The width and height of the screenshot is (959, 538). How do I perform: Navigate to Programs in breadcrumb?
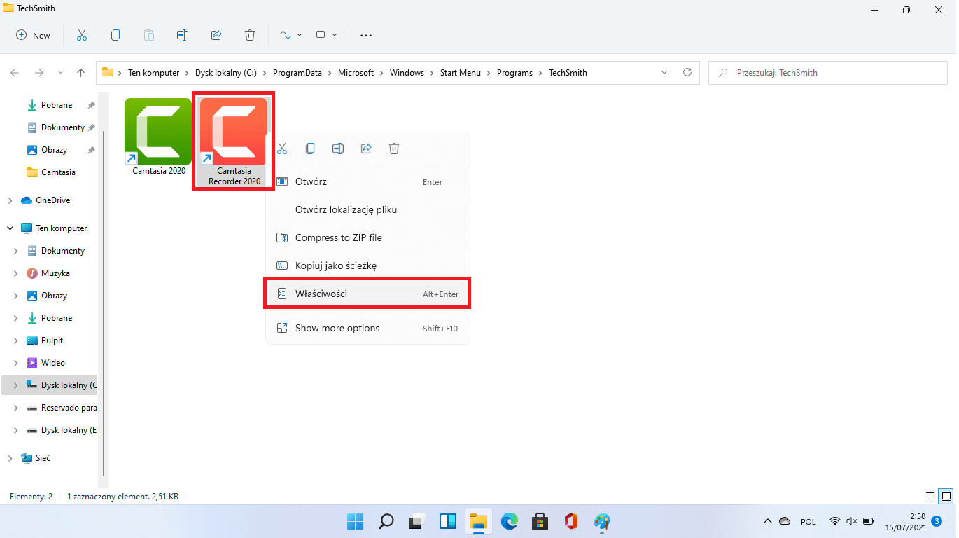coord(514,73)
